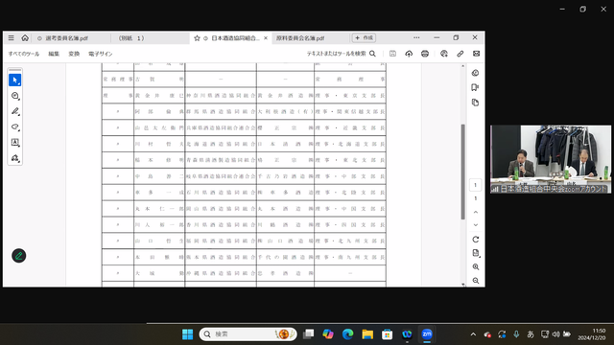Viewport: 614px width, 345px height.
Task: Star the 日本酒造協同組合 document
Action: (197, 38)
